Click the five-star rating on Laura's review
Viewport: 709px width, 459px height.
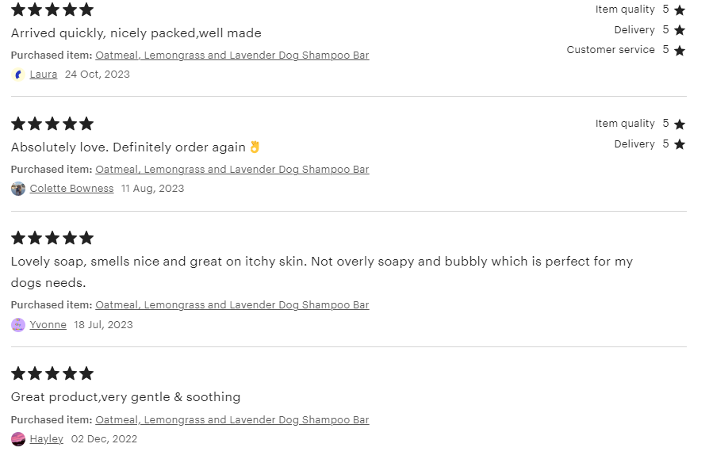click(x=52, y=10)
